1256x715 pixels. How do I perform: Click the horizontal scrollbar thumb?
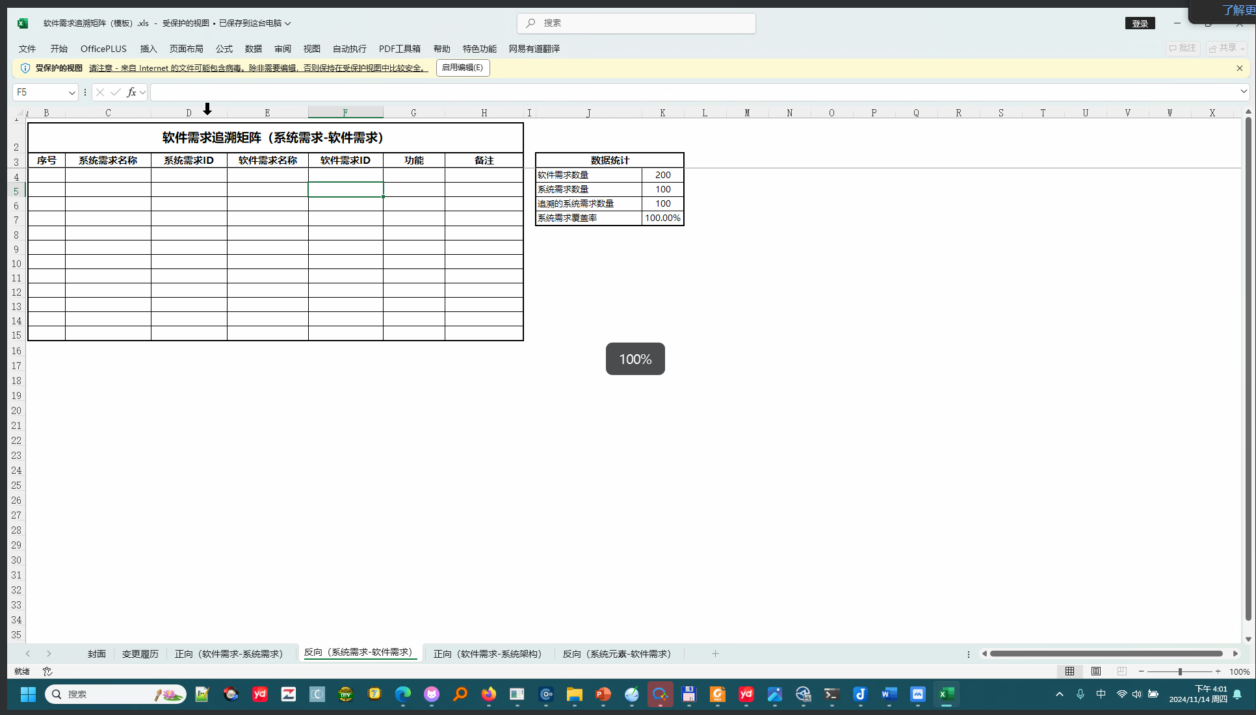1106,654
